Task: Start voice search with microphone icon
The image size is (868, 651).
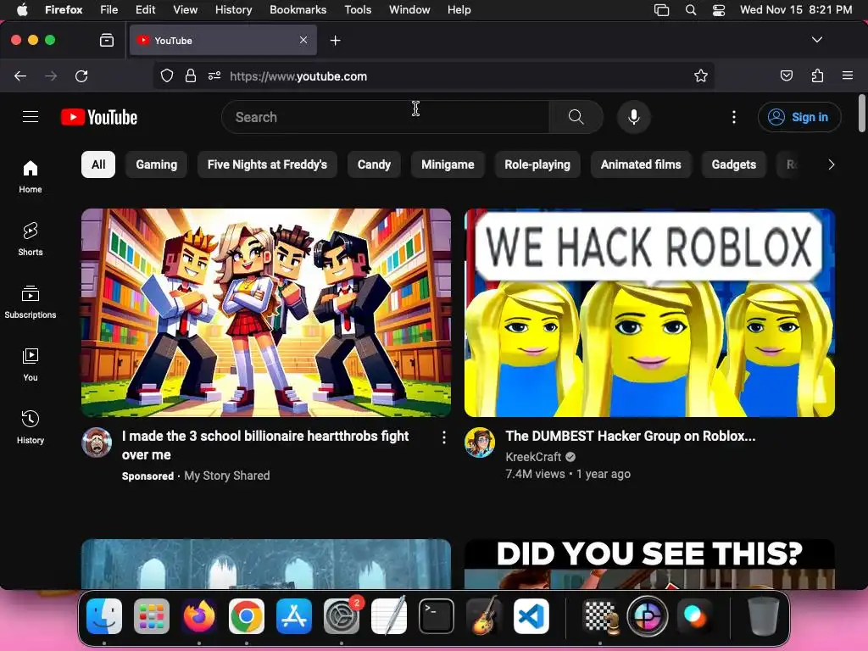Action: (634, 117)
